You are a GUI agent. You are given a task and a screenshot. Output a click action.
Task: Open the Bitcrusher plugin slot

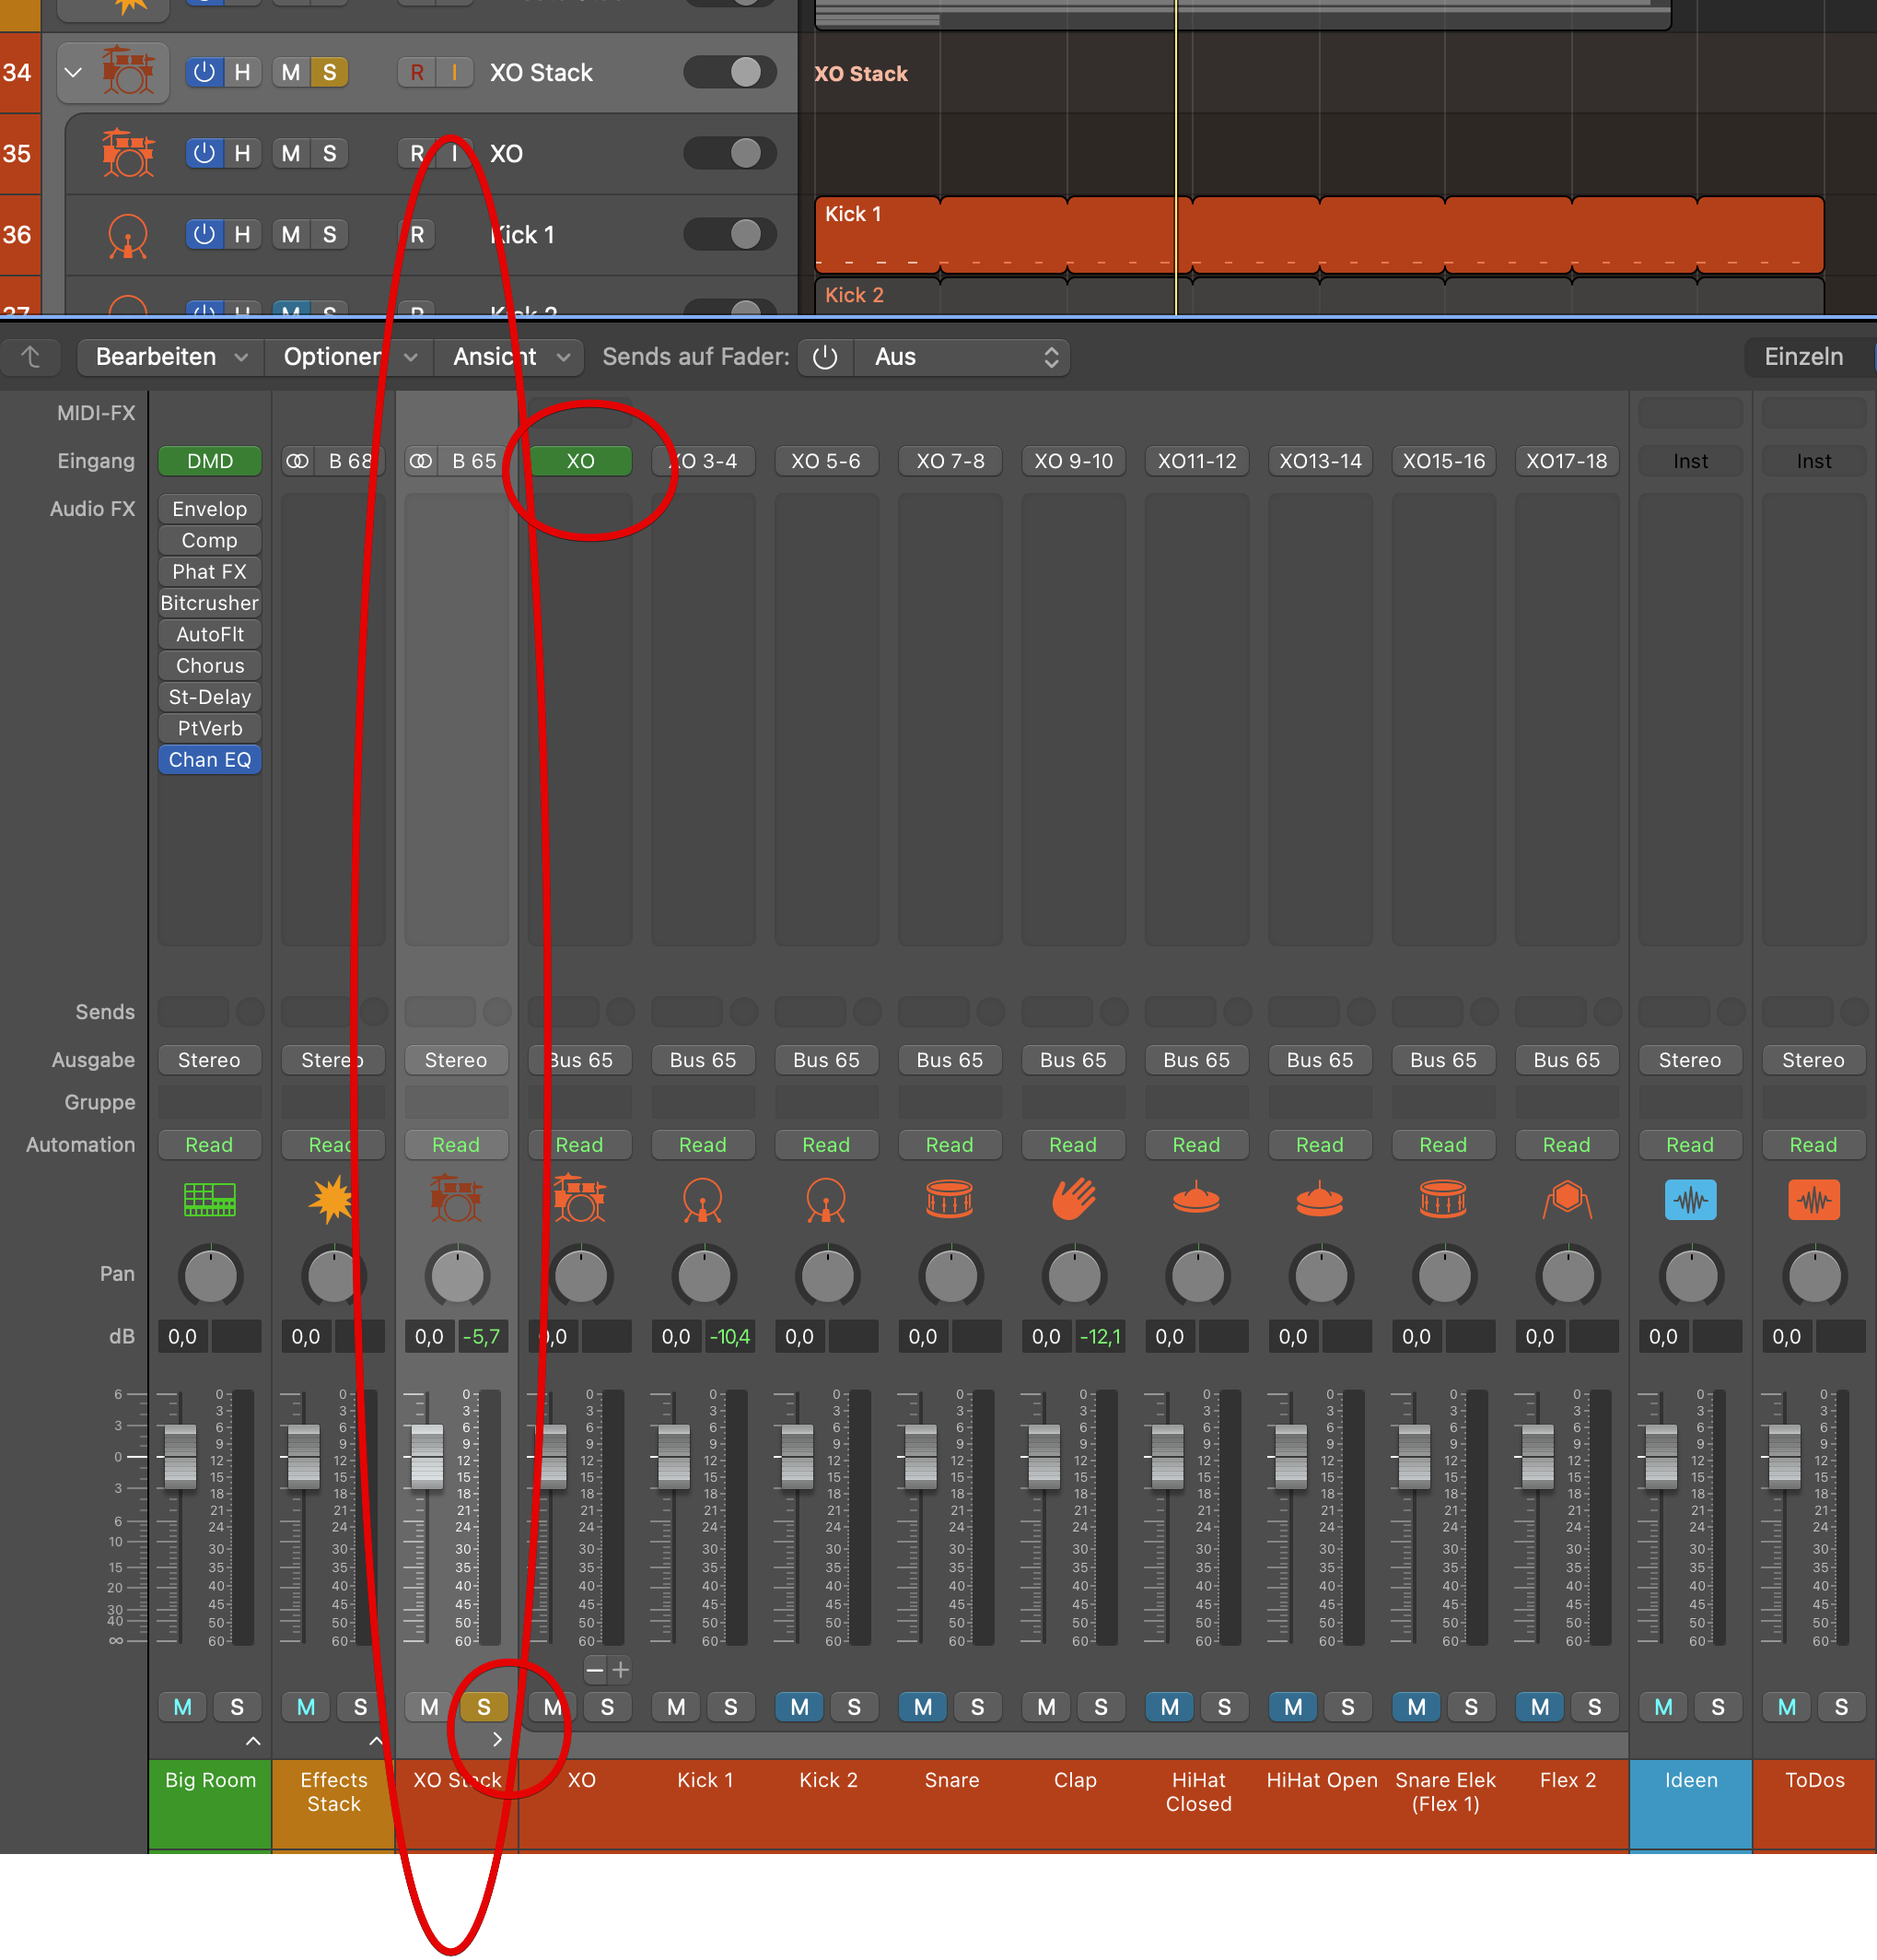(x=210, y=603)
